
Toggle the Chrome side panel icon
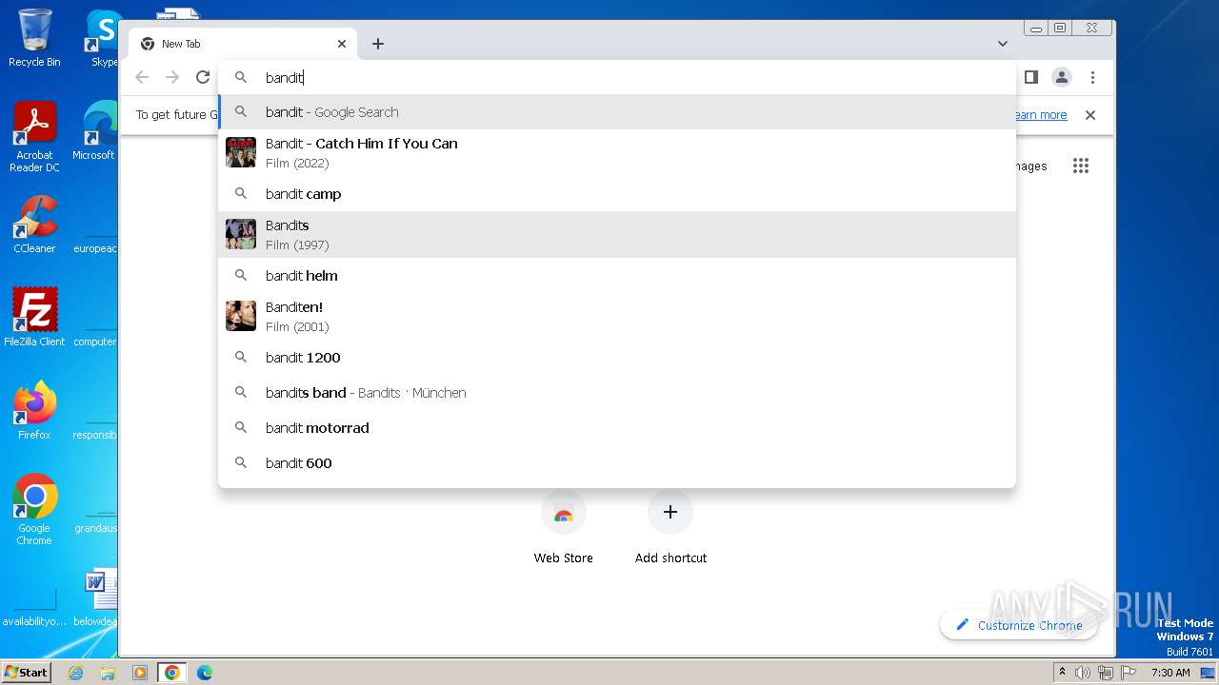[x=1031, y=77]
